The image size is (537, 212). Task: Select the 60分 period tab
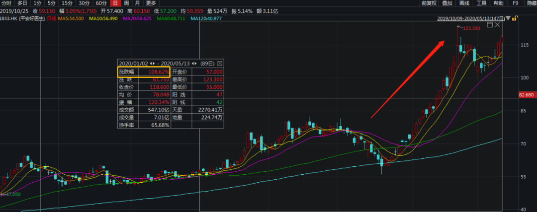[x=101, y=3]
